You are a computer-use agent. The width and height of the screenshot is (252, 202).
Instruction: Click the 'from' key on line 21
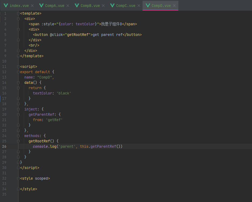[37, 120]
